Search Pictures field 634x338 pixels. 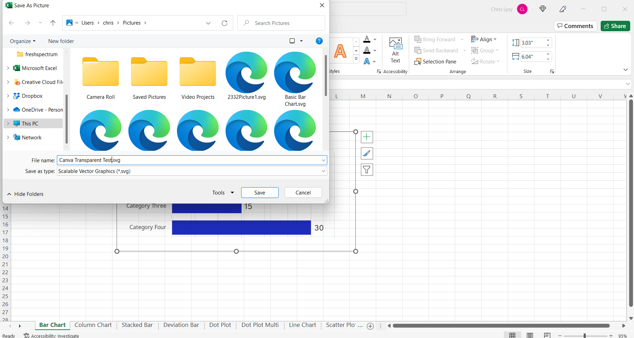coord(281,23)
